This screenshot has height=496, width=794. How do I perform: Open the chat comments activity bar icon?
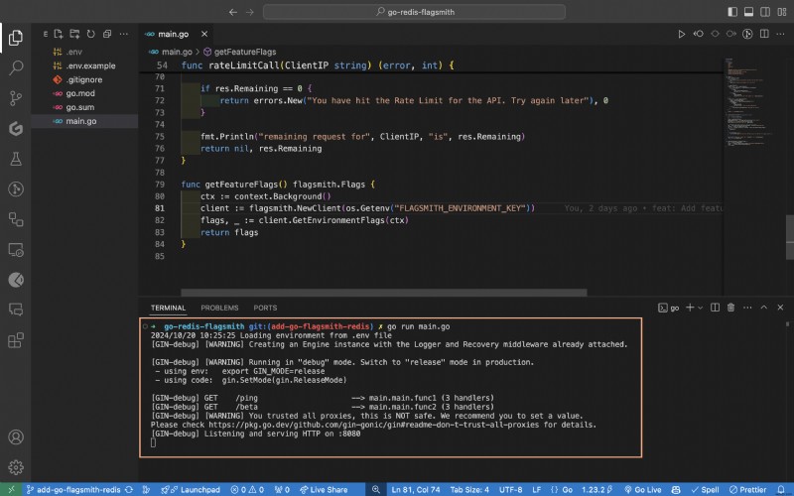tap(16, 310)
